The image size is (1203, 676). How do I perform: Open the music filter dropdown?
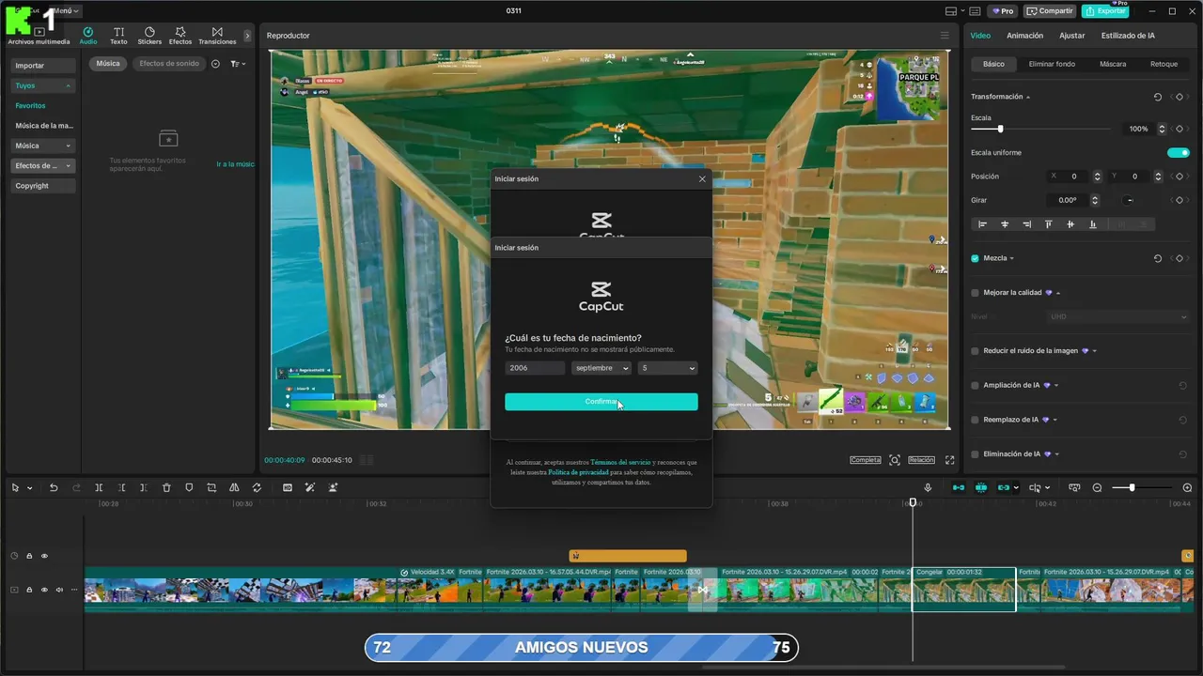click(238, 64)
